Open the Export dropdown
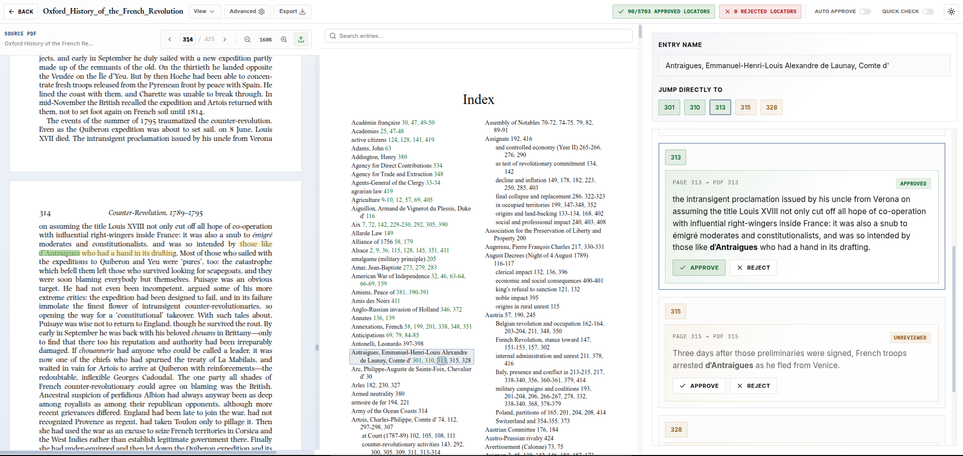The image size is (963, 456). point(292,11)
